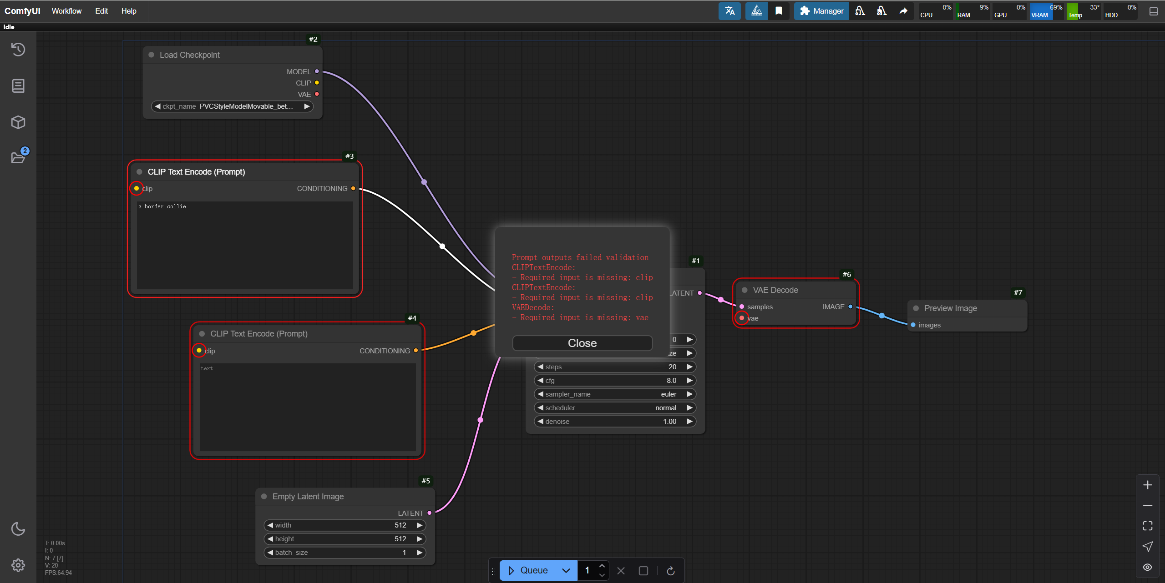Click the share arrow icon

pyautogui.click(x=903, y=11)
